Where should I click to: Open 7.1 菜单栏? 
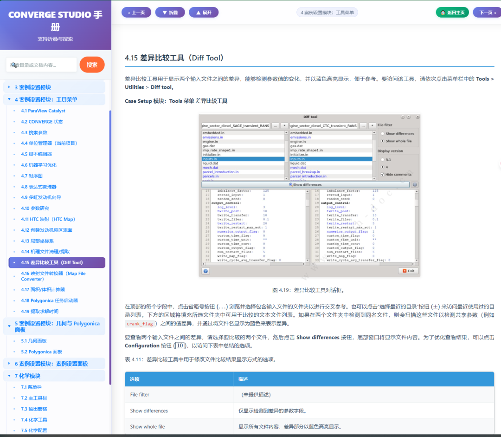tap(32, 387)
